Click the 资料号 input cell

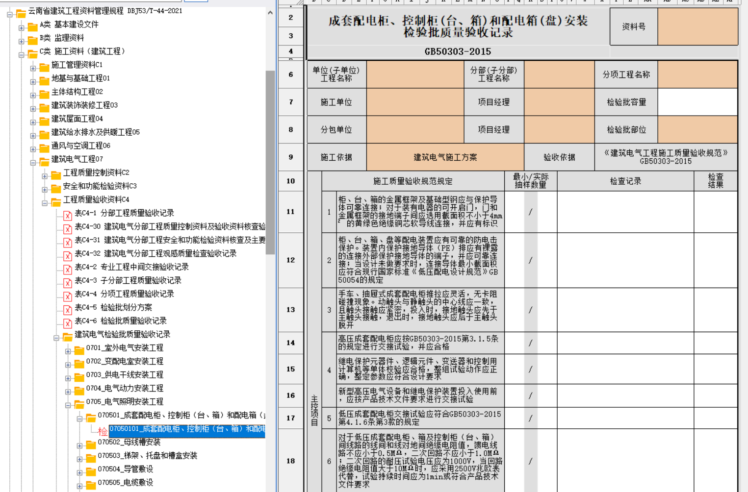pyautogui.click(x=697, y=26)
